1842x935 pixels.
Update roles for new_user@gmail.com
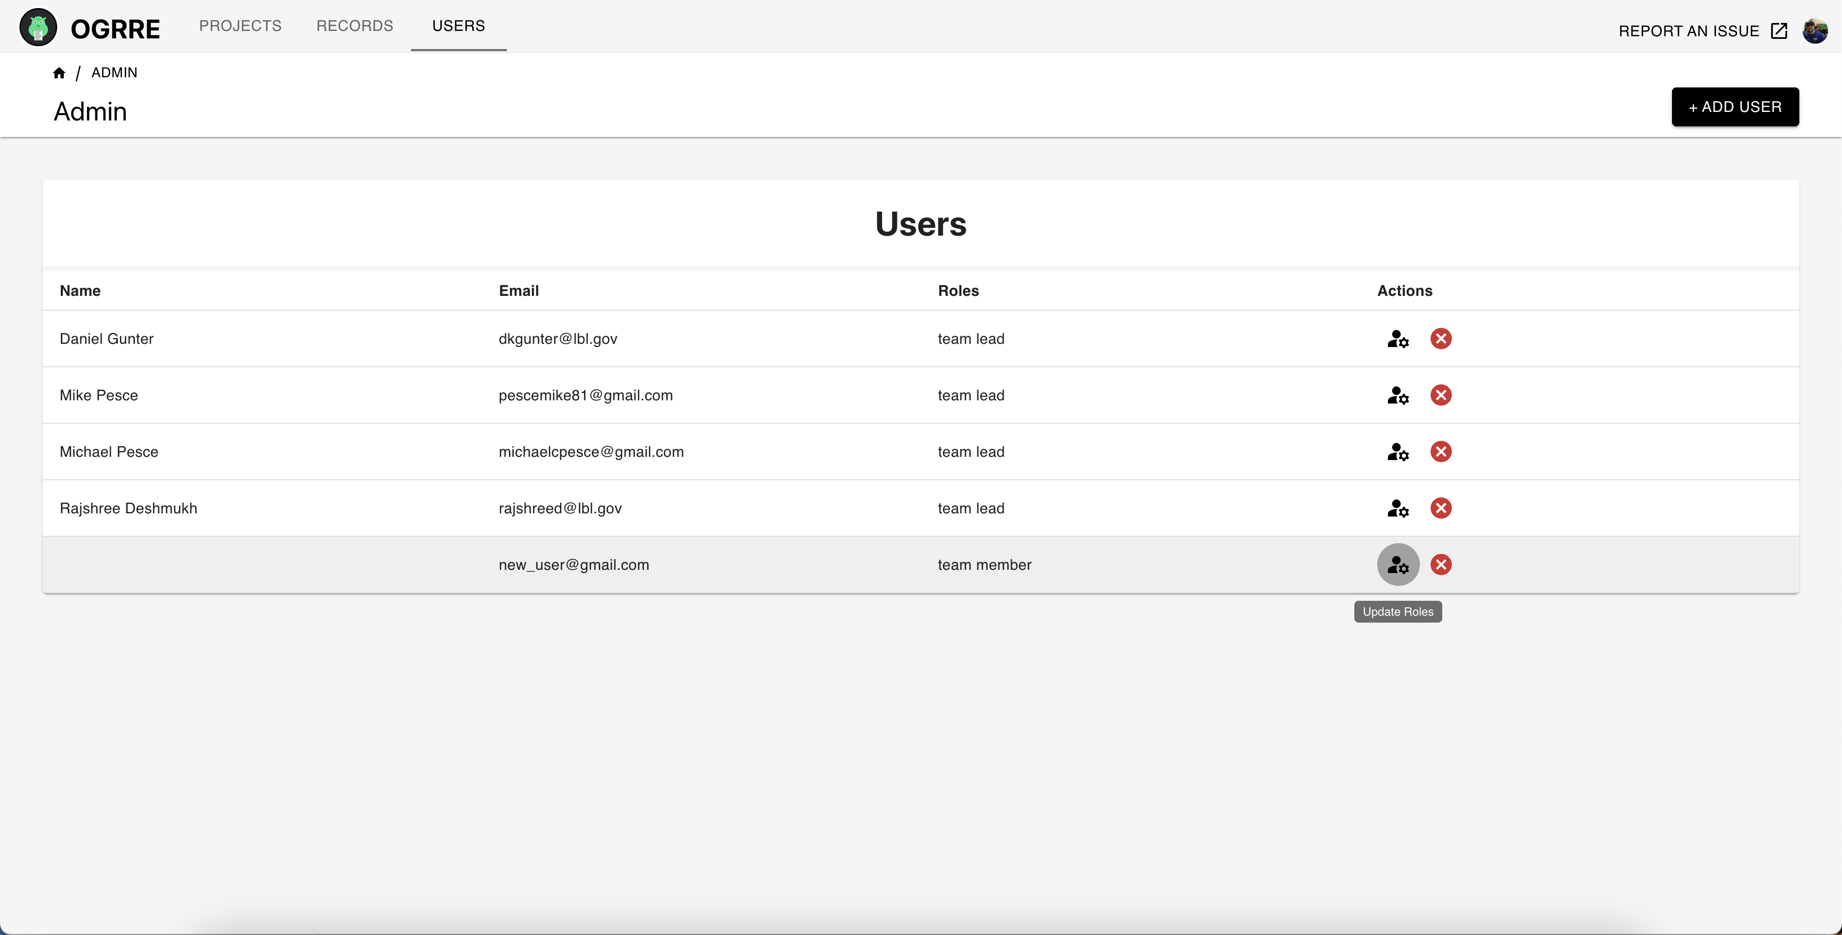tap(1398, 565)
